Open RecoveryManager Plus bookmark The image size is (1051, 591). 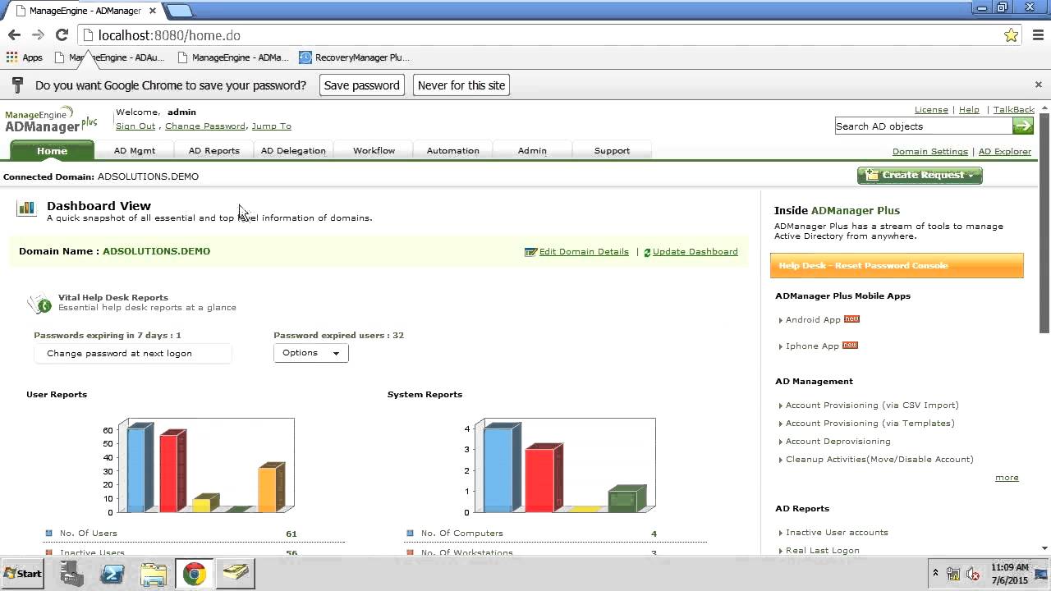point(354,57)
